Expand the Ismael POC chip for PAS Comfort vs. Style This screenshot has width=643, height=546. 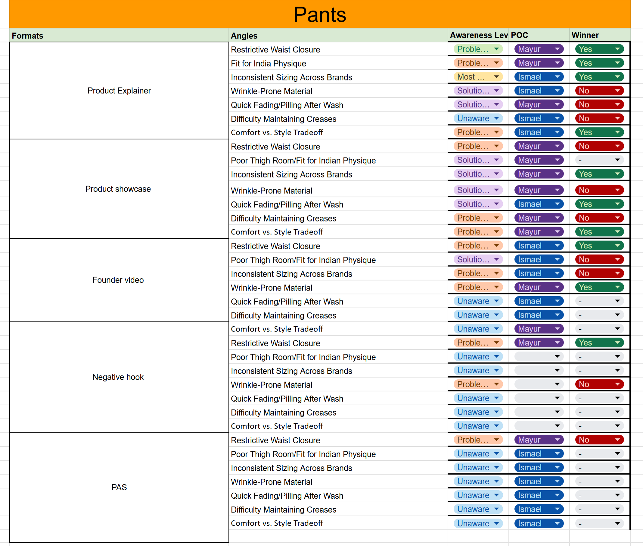pyautogui.click(x=539, y=523)
